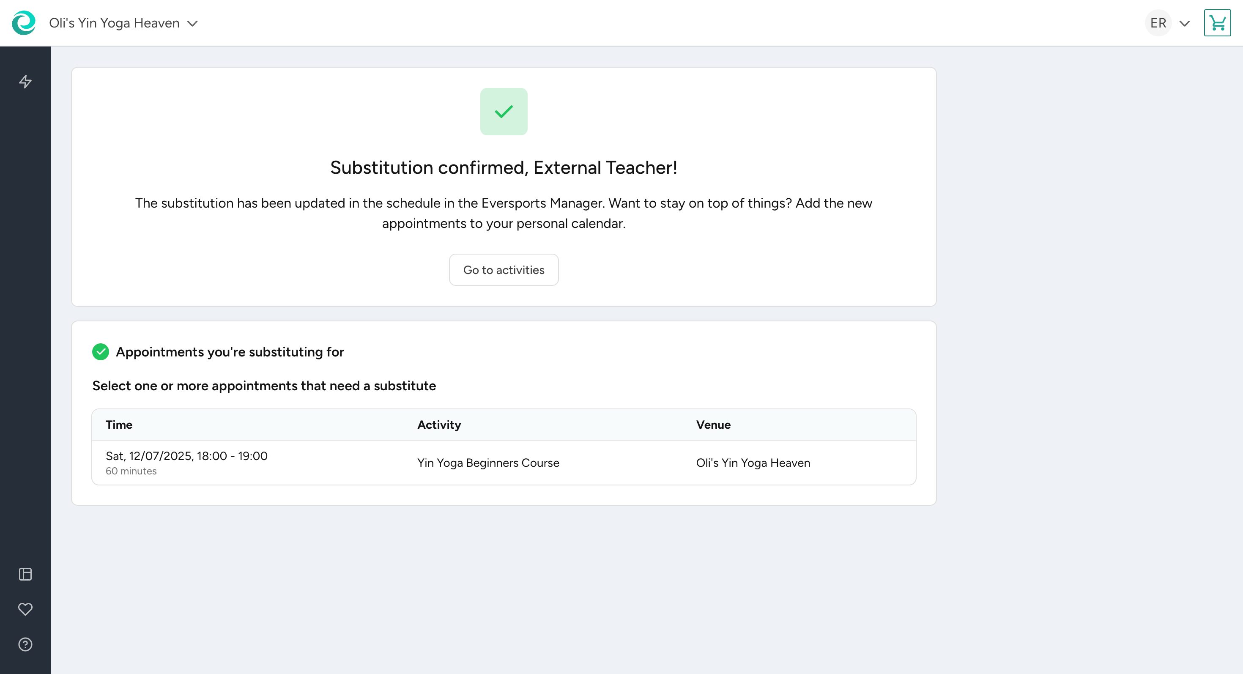Open the help question mark icon

click(25, 644)
